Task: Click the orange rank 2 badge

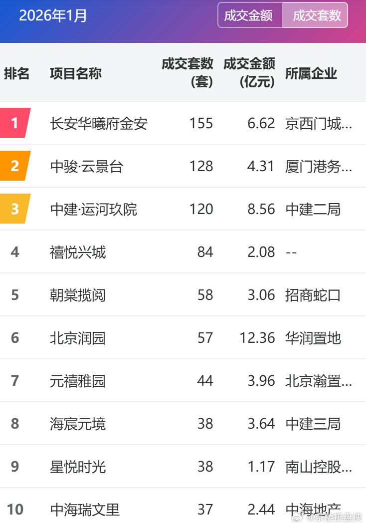Action: pos(14,166)
